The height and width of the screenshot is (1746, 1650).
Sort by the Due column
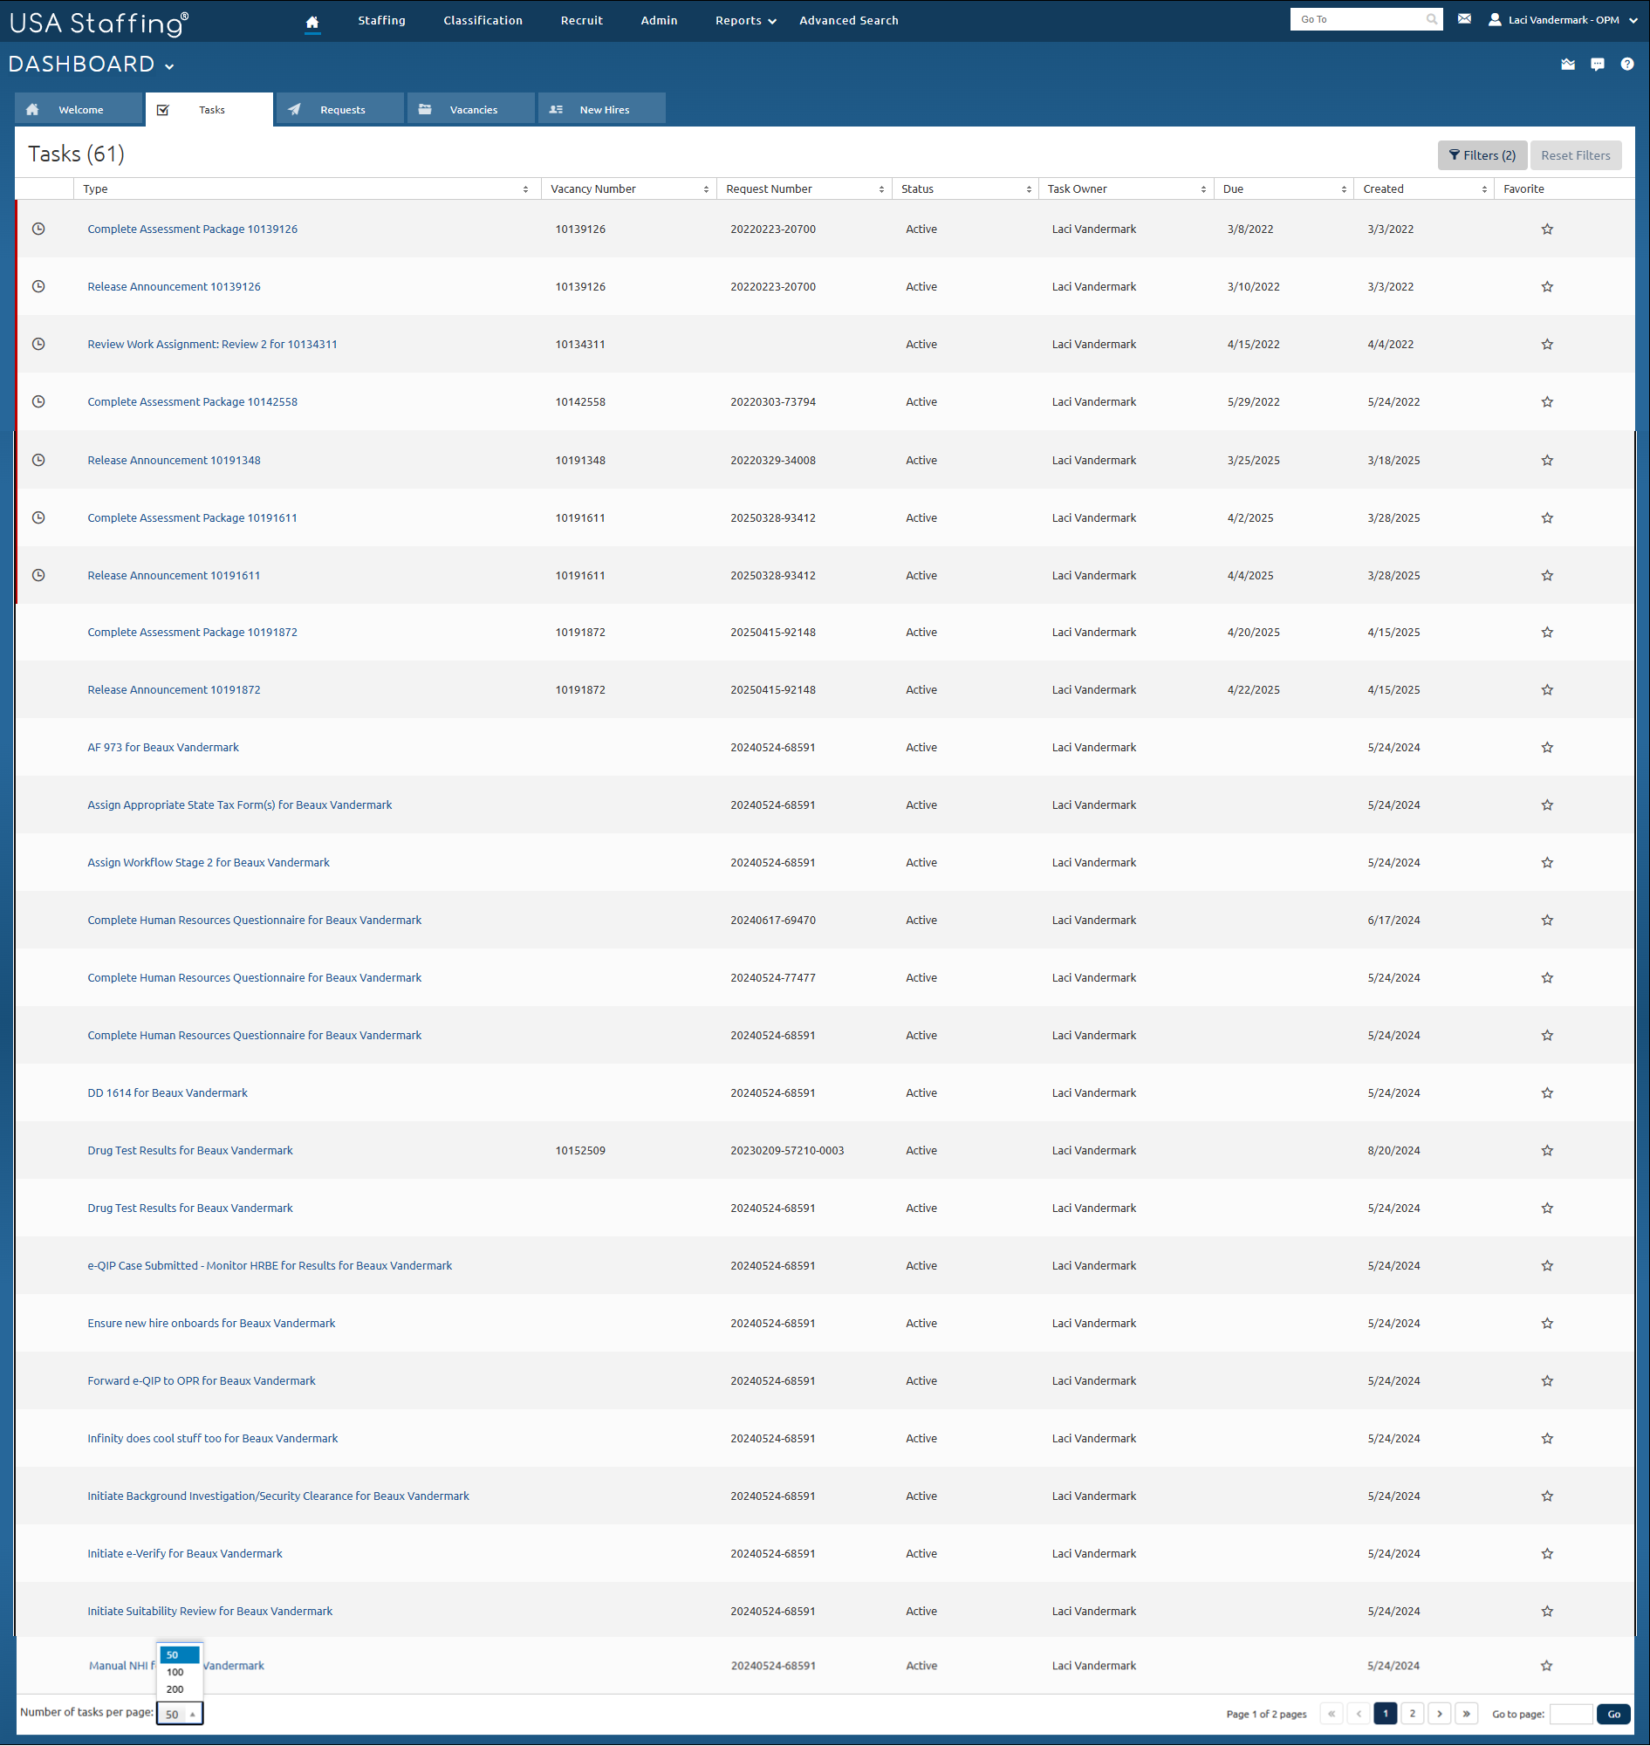[1344, 189]
